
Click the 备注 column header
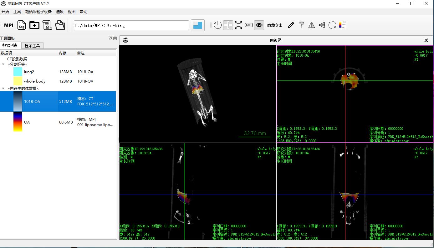96,53
